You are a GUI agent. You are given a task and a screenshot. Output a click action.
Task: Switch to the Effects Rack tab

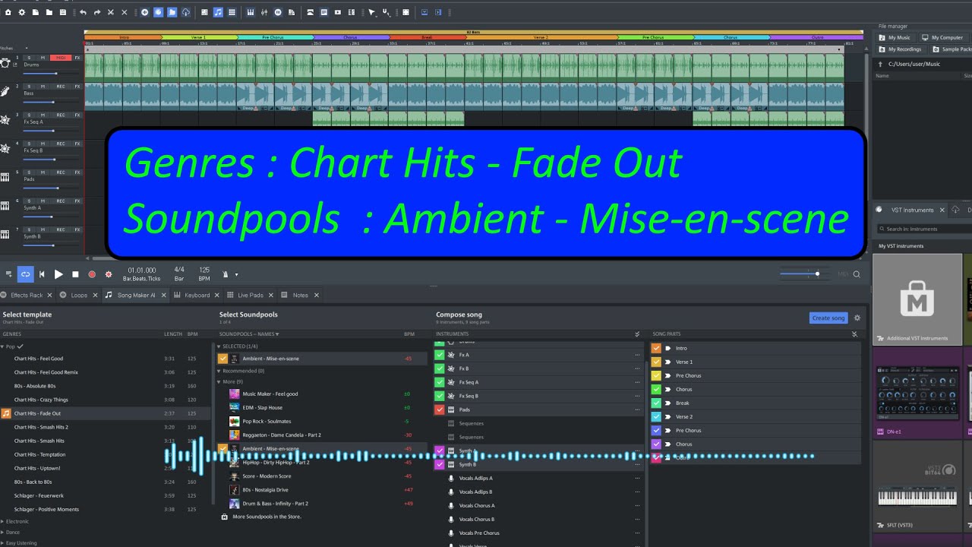point(27,295)
